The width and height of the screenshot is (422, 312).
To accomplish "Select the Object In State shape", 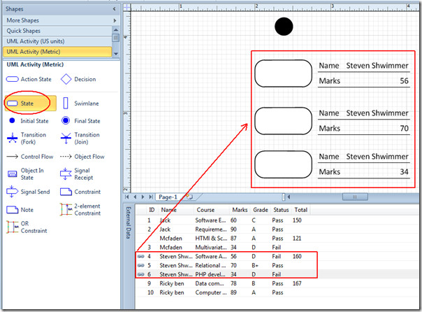I will point(25,174).
